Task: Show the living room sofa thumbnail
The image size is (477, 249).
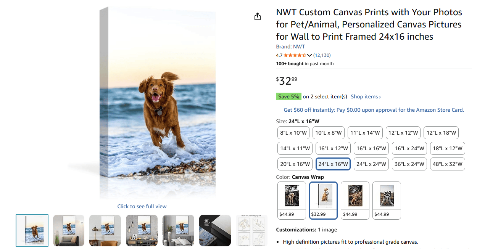Action: 69,230
